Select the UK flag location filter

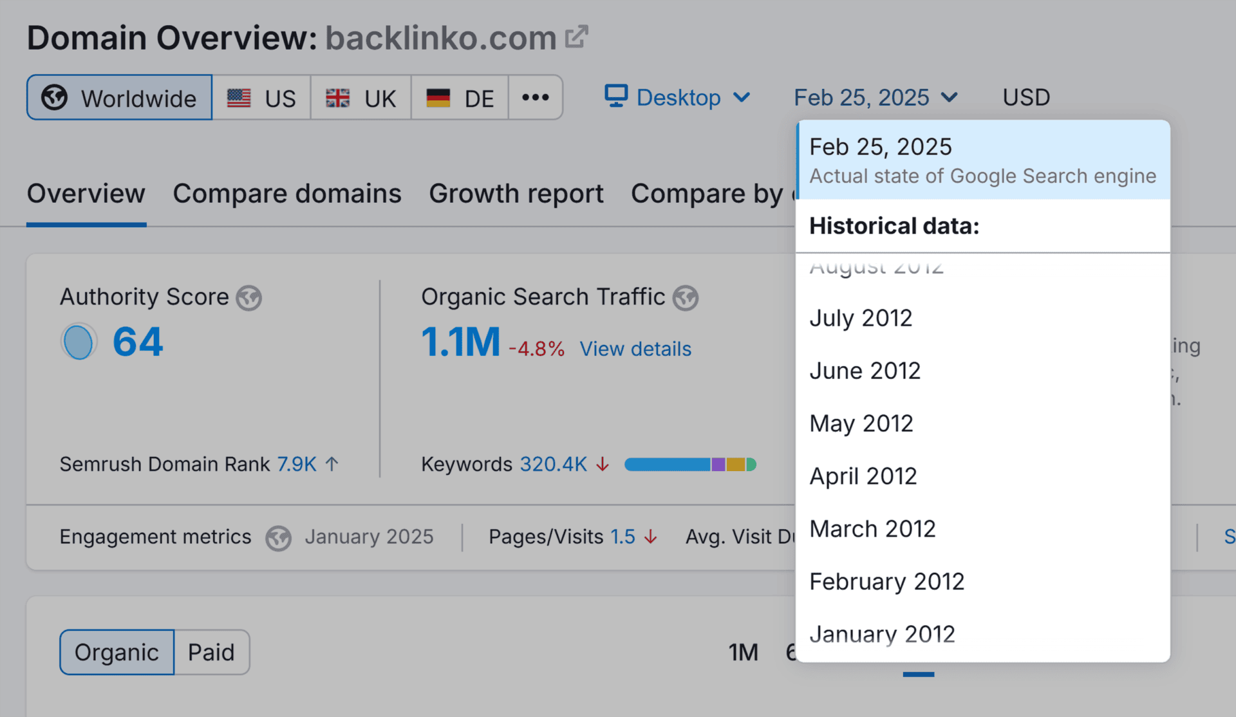coord(361,97)
